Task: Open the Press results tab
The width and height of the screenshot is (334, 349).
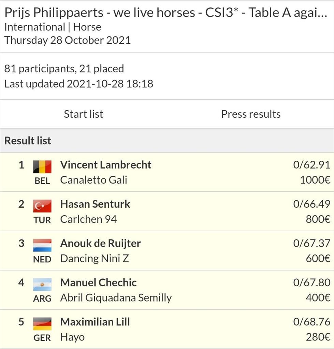Action: (x=251, y=114)
